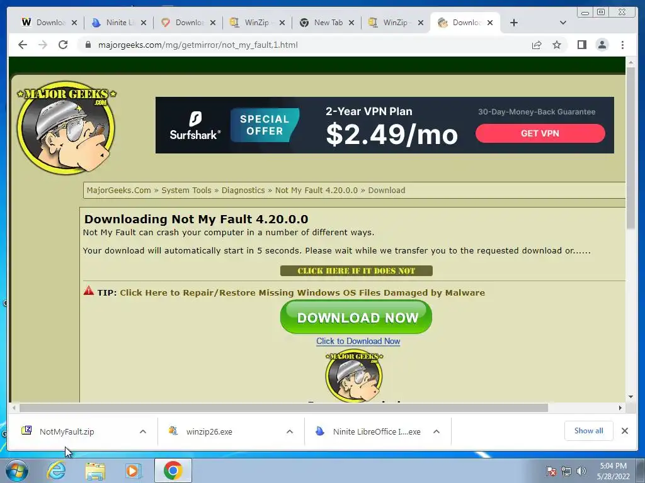Click the Surfshark logo in banner
Viewport: 645px width, 483px height.
pyautogui.click(x=195, y=125)
